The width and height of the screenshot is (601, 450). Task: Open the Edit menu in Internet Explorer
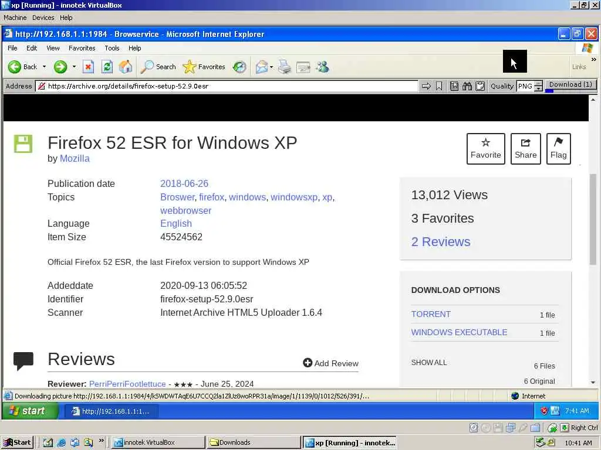click(x=32, y=48)
